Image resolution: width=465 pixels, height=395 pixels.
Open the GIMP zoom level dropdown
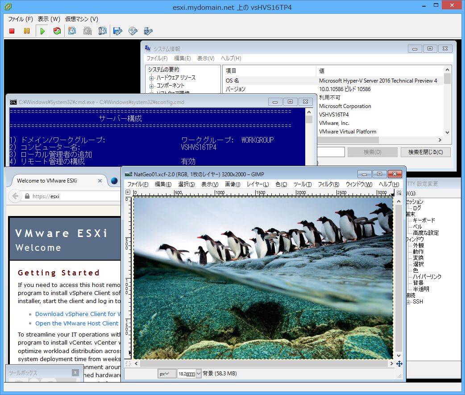tap(199, 374)
